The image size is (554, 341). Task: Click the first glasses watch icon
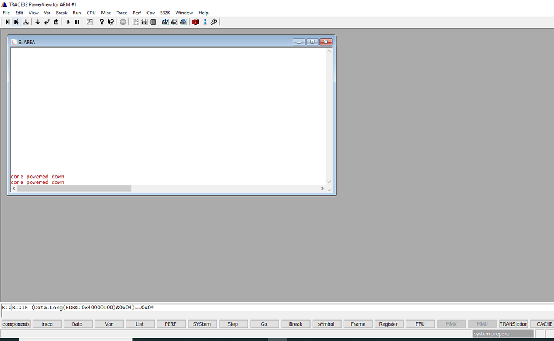point(165,22)
